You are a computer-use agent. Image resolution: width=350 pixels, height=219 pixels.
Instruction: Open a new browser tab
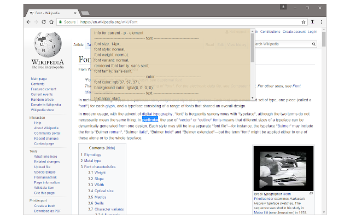pos(85,13)
